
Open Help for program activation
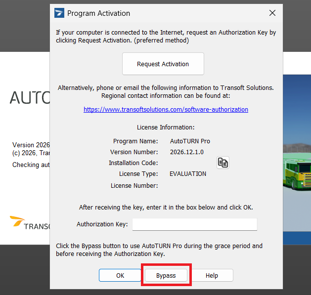[x=212, y=275]
